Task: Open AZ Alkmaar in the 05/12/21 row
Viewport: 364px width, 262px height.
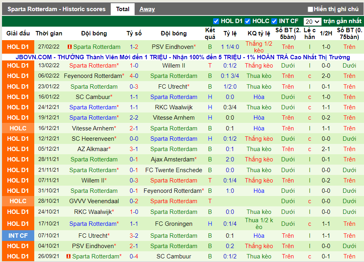Action: pos(93,149)
